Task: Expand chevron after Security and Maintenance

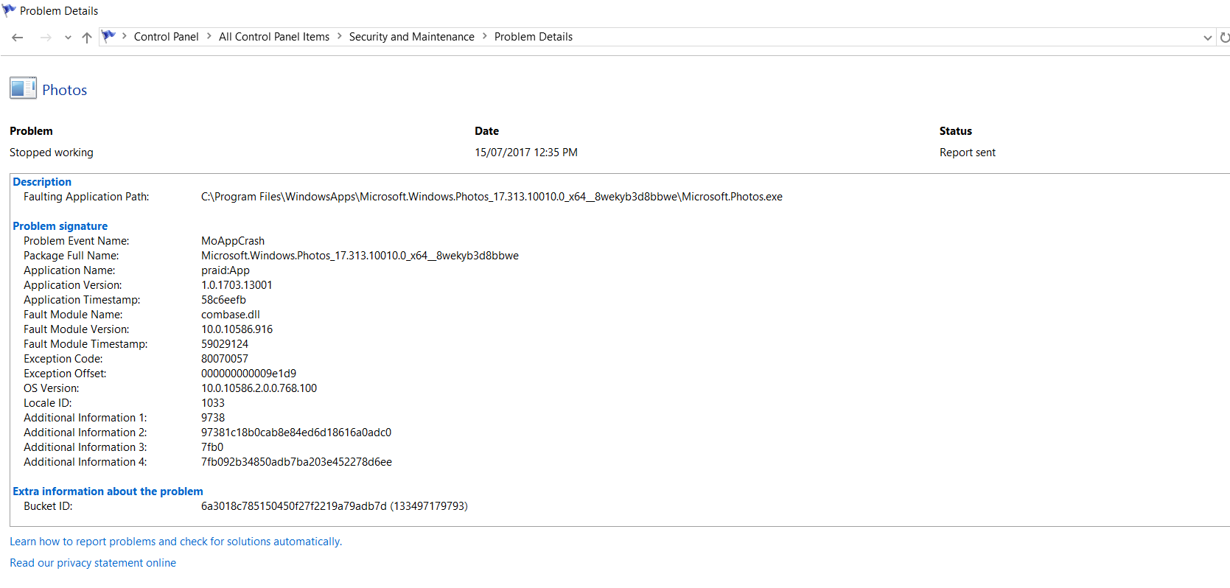Action: point(485,36)
